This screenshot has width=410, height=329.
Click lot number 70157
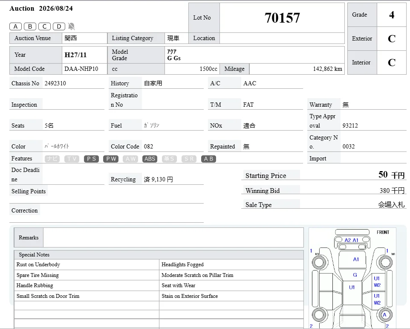[282, 18]
